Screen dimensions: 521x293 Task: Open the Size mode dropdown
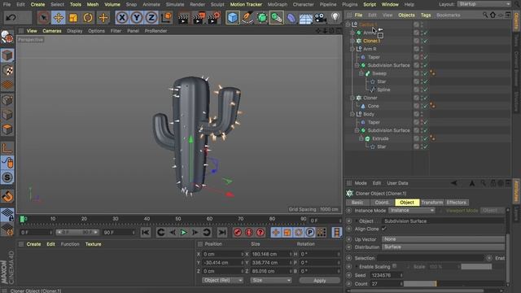click(271, 280)
